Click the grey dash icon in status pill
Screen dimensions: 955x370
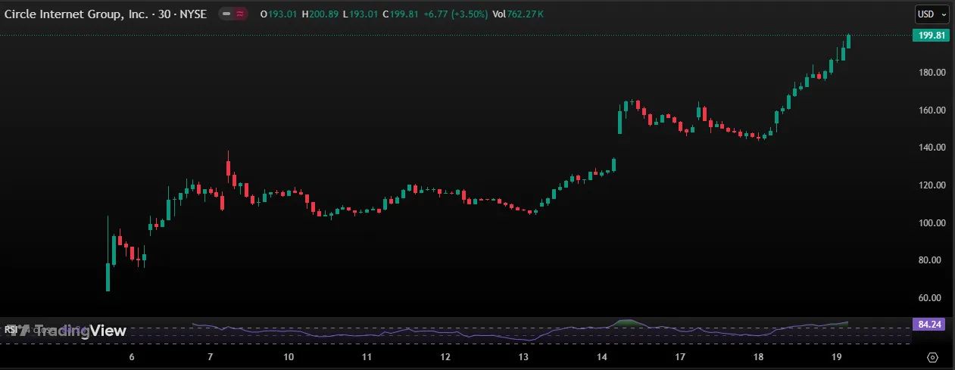pos(226,14)
